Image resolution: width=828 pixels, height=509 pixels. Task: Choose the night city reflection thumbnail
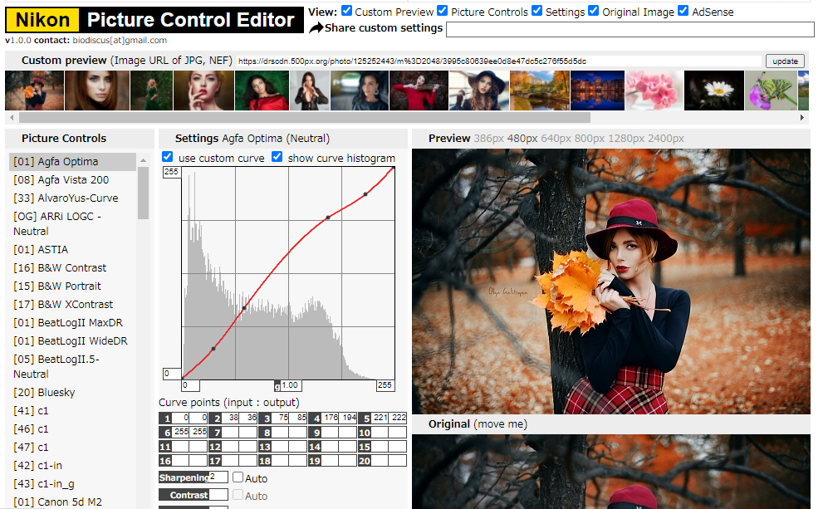pos(597,91)
